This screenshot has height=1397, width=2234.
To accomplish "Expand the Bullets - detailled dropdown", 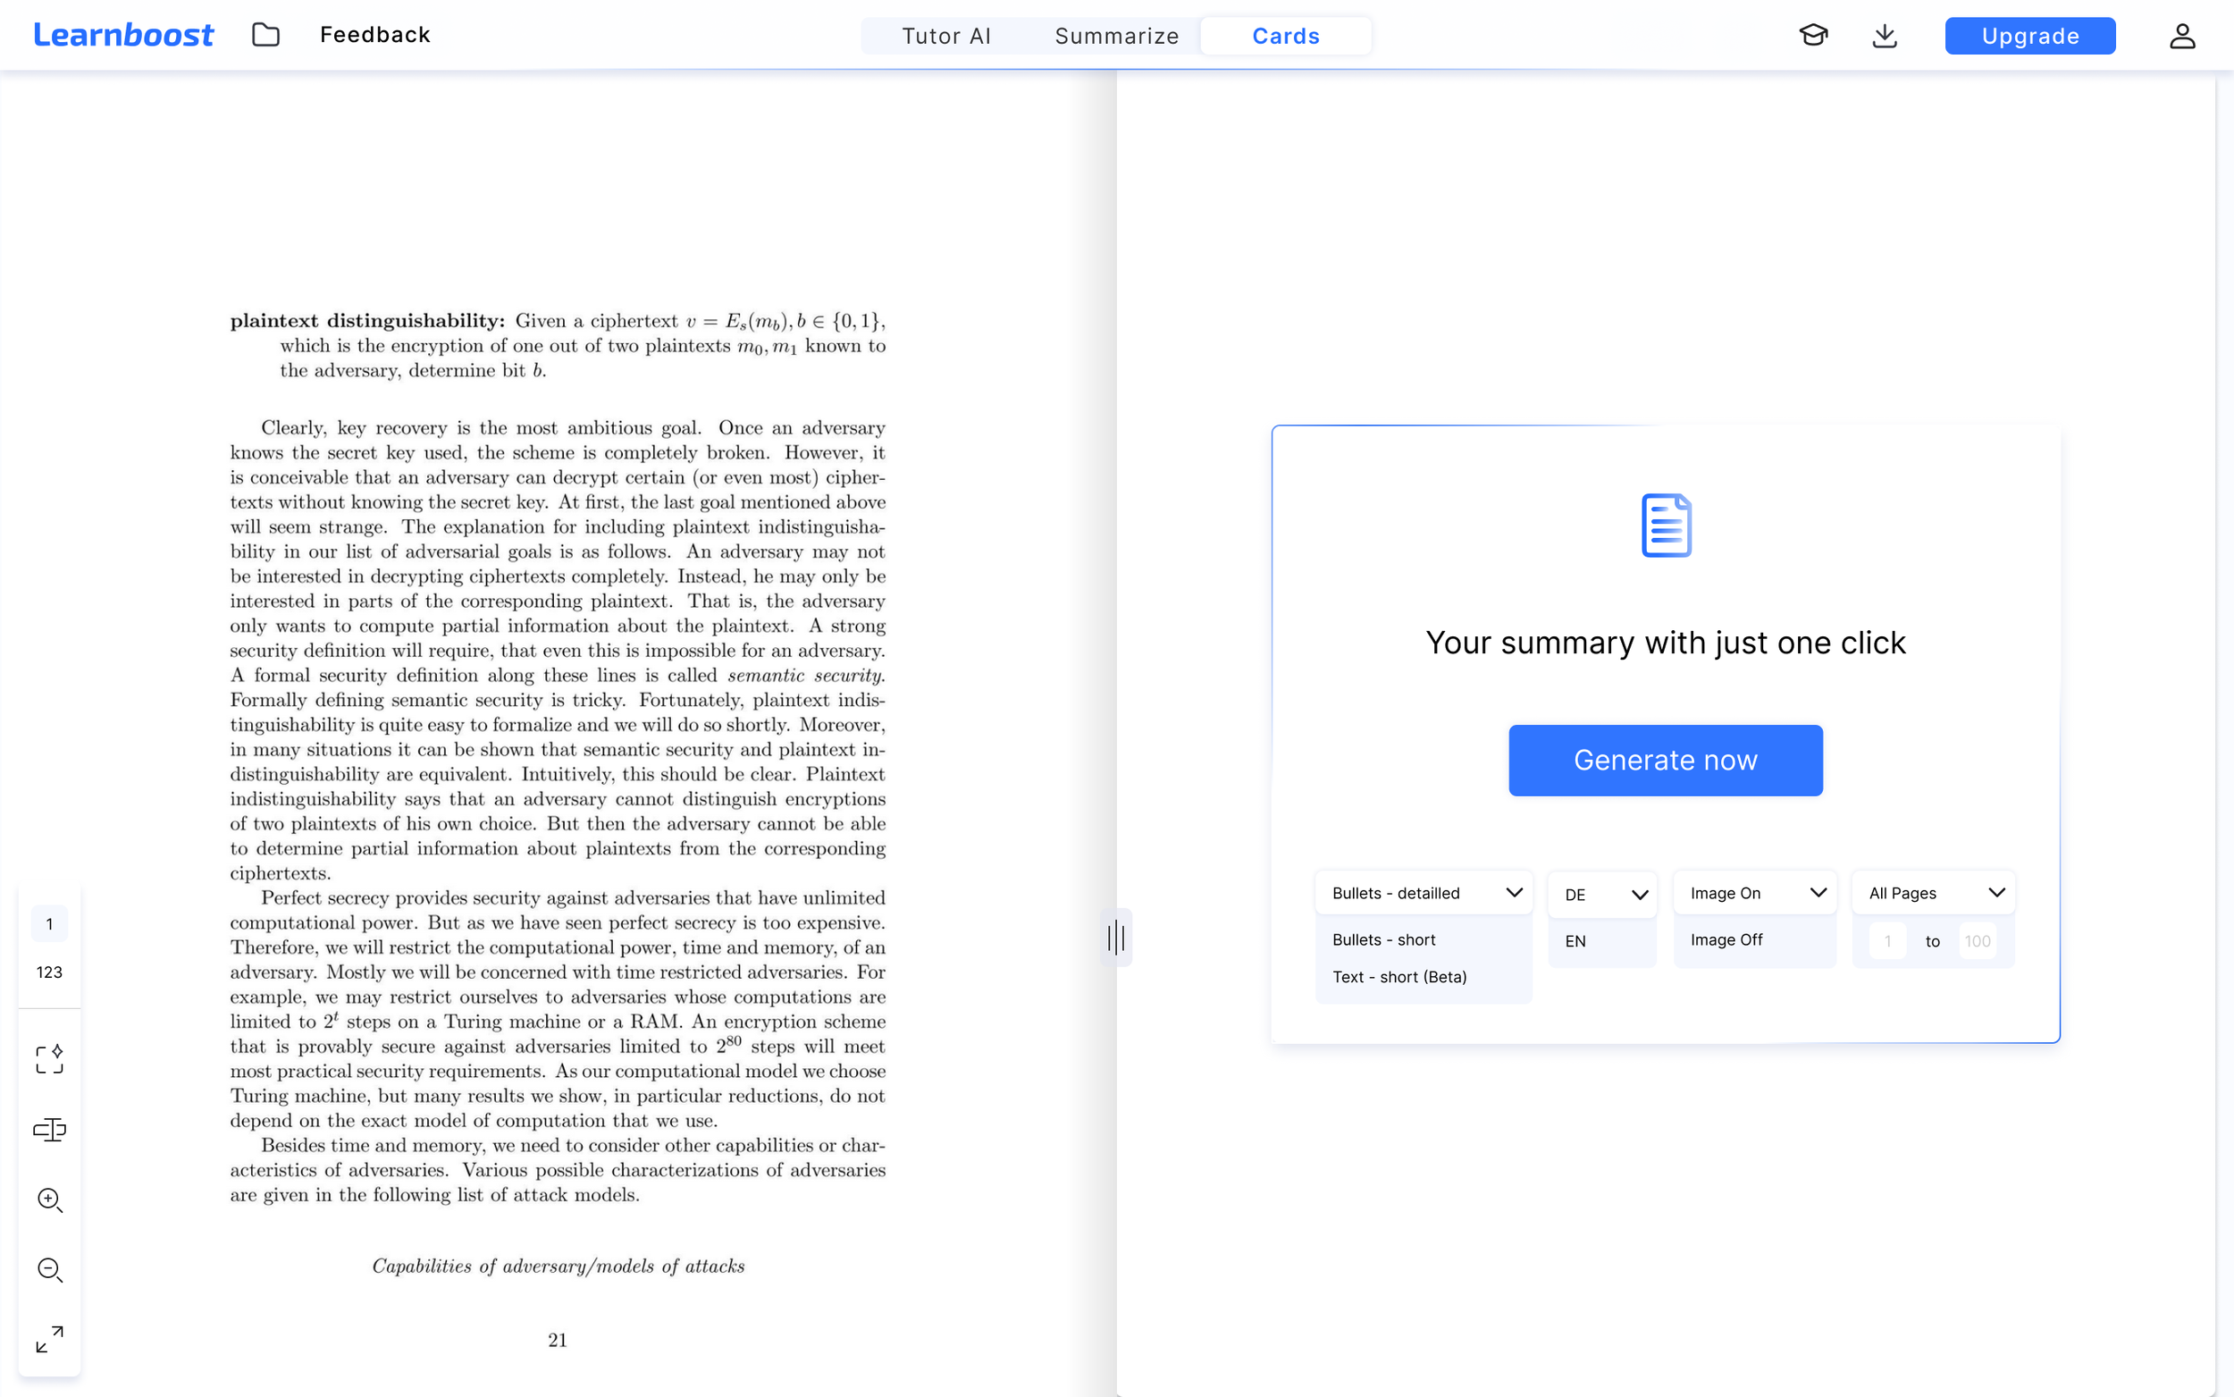I will [1423, 893].
